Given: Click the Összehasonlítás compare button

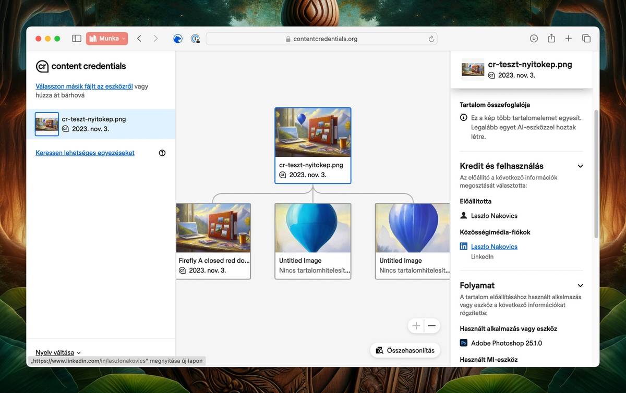Looking at the screenshot, I should coord(405,350).
